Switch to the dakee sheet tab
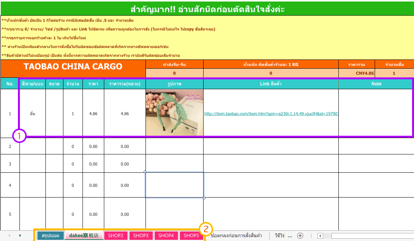 tap(84, 236)
